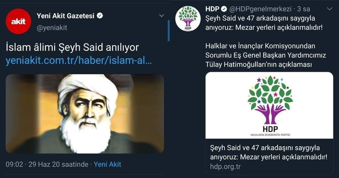Viewport: 339px width, 178px height.
Task: Select HDP display name
Action: point(212,9)
